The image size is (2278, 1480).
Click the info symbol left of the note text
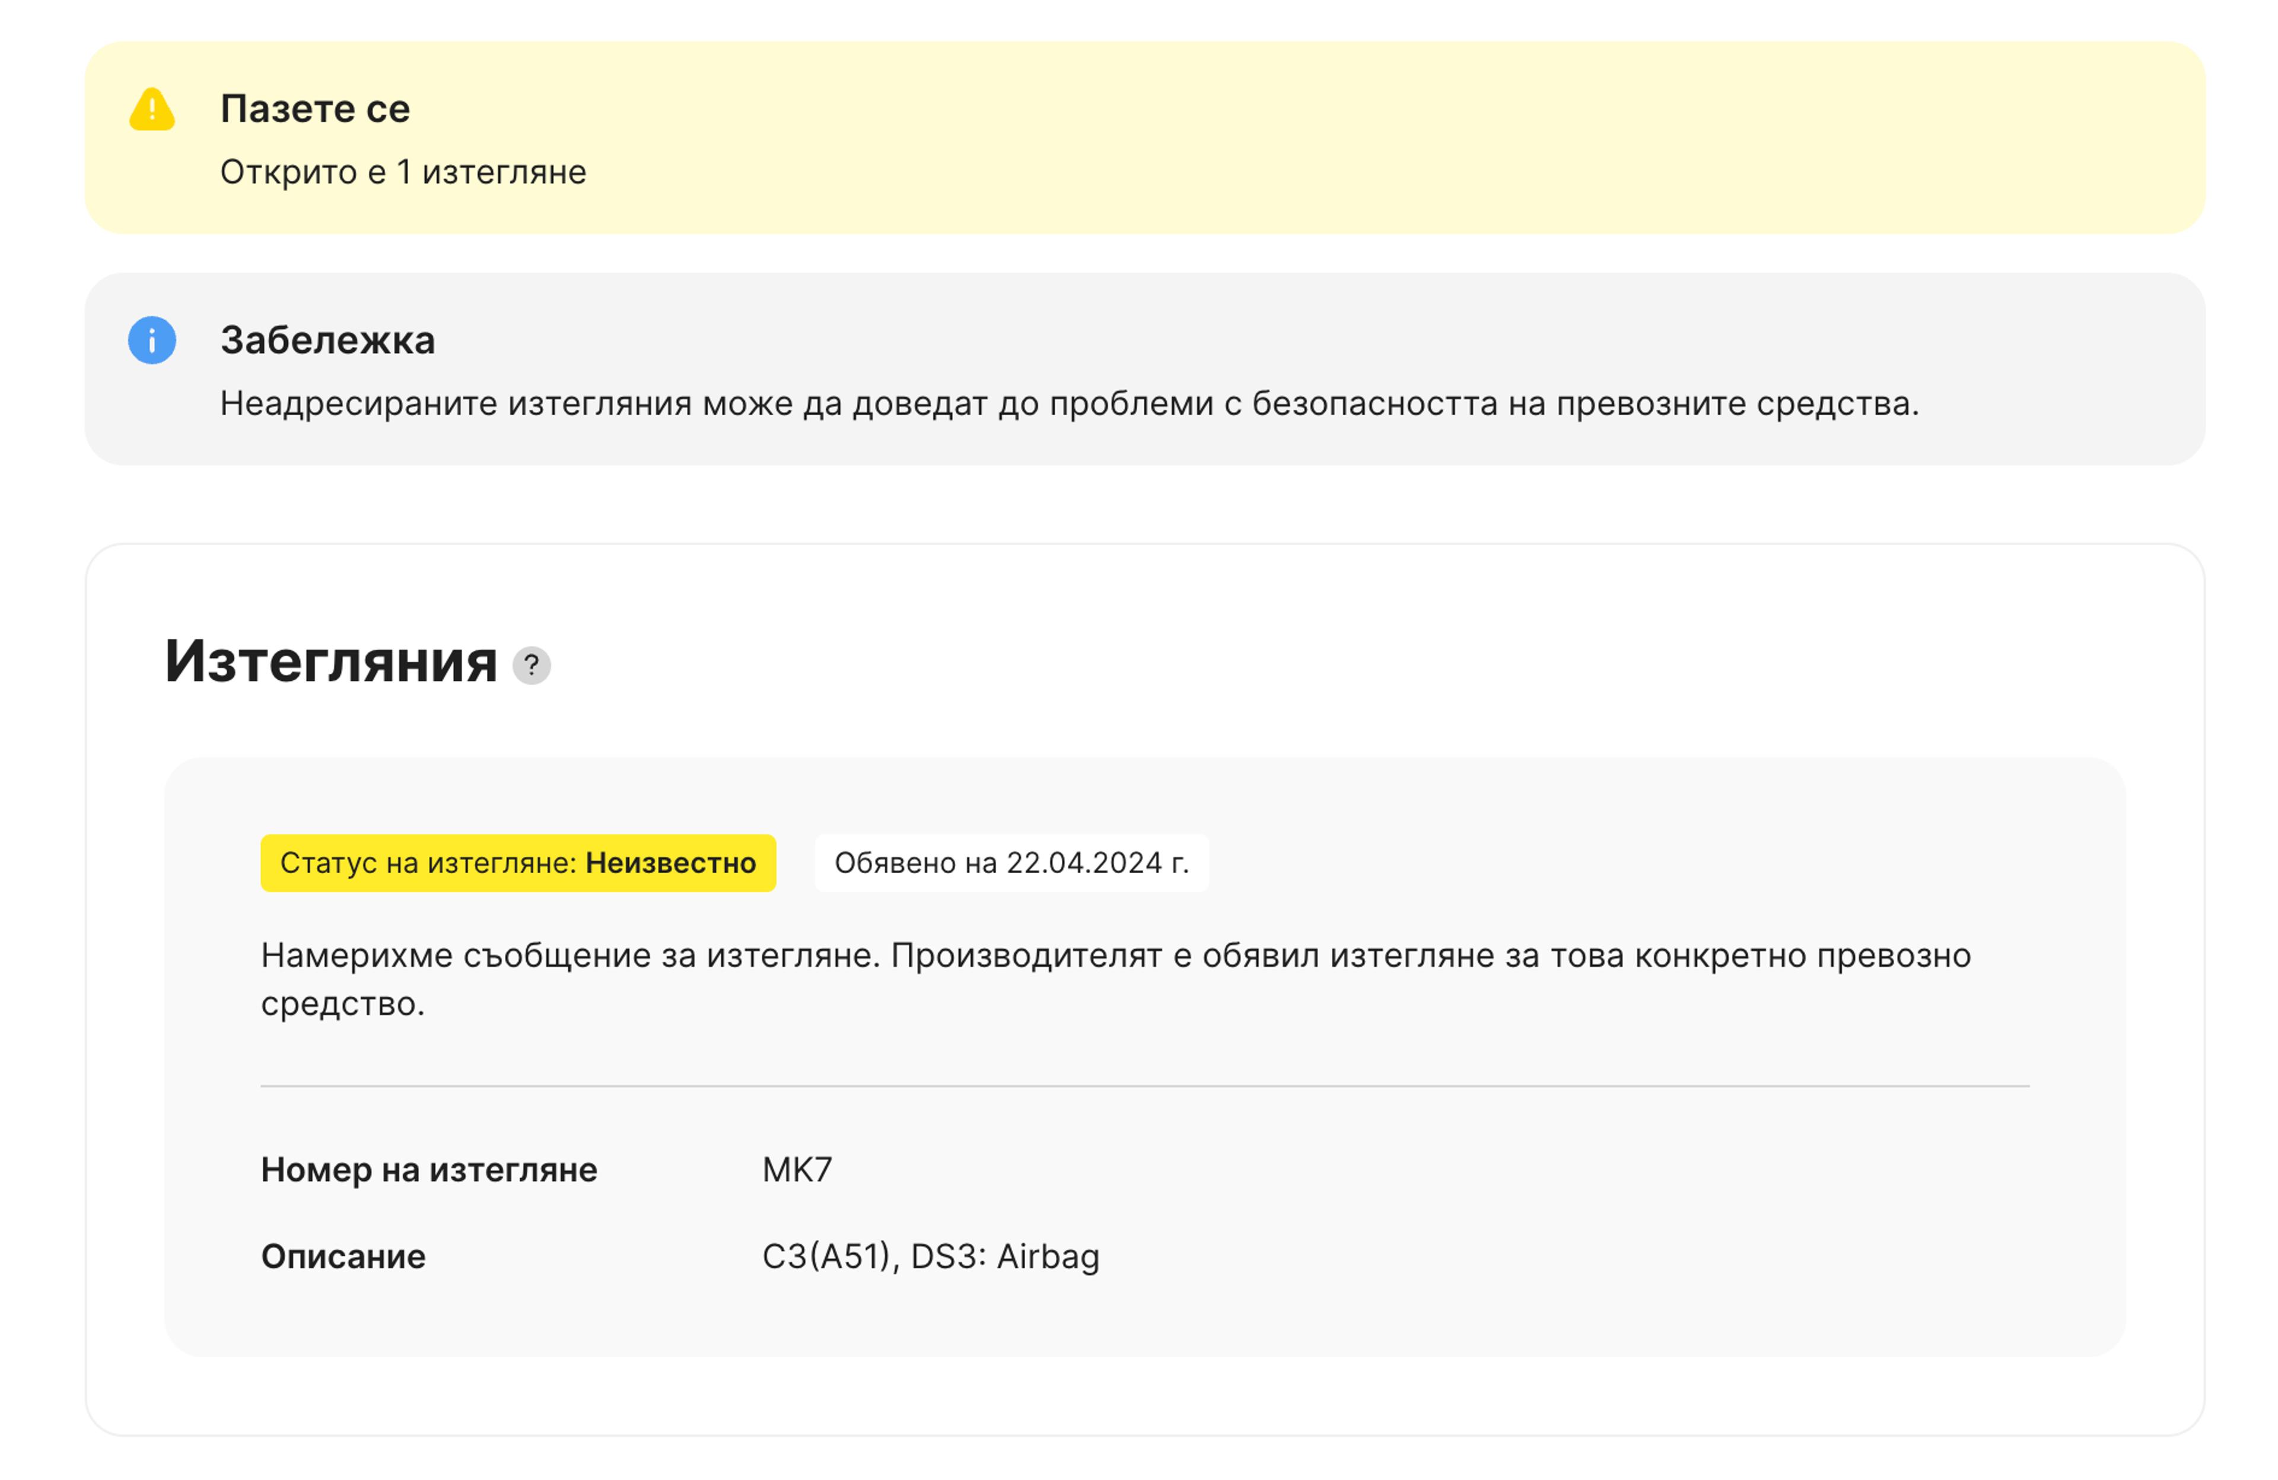(x=153, y=340)
